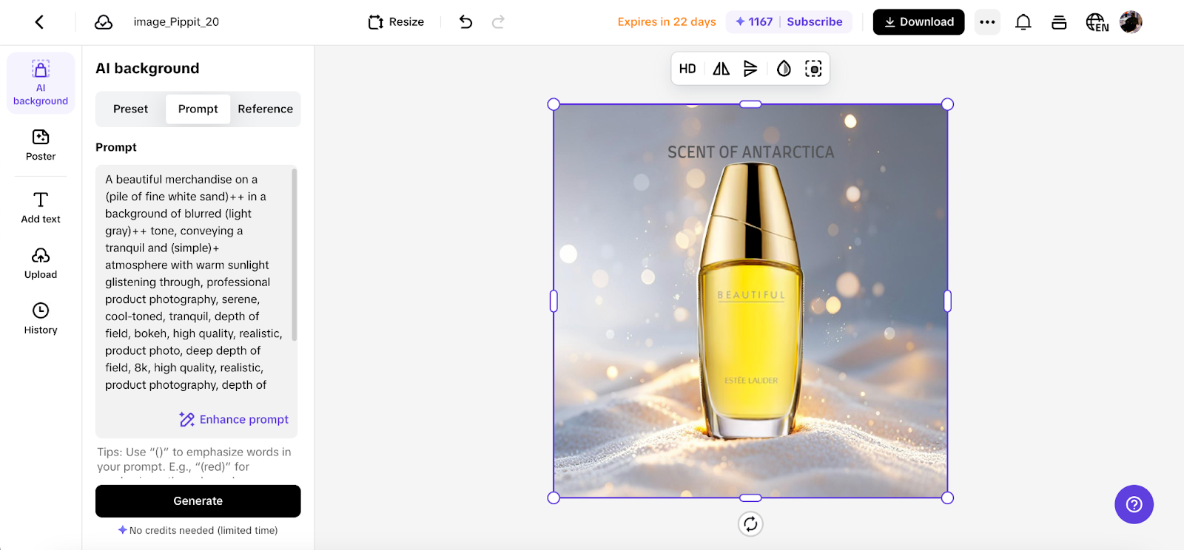Select the perfume bottle image on canvas
Image resolution: width=1184 pixels, height=550 pixels.
750,301
